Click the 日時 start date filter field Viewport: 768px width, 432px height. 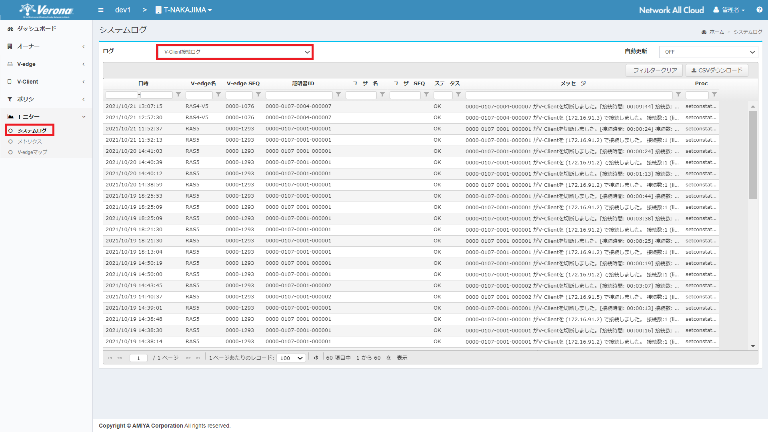tap(122, 95)
